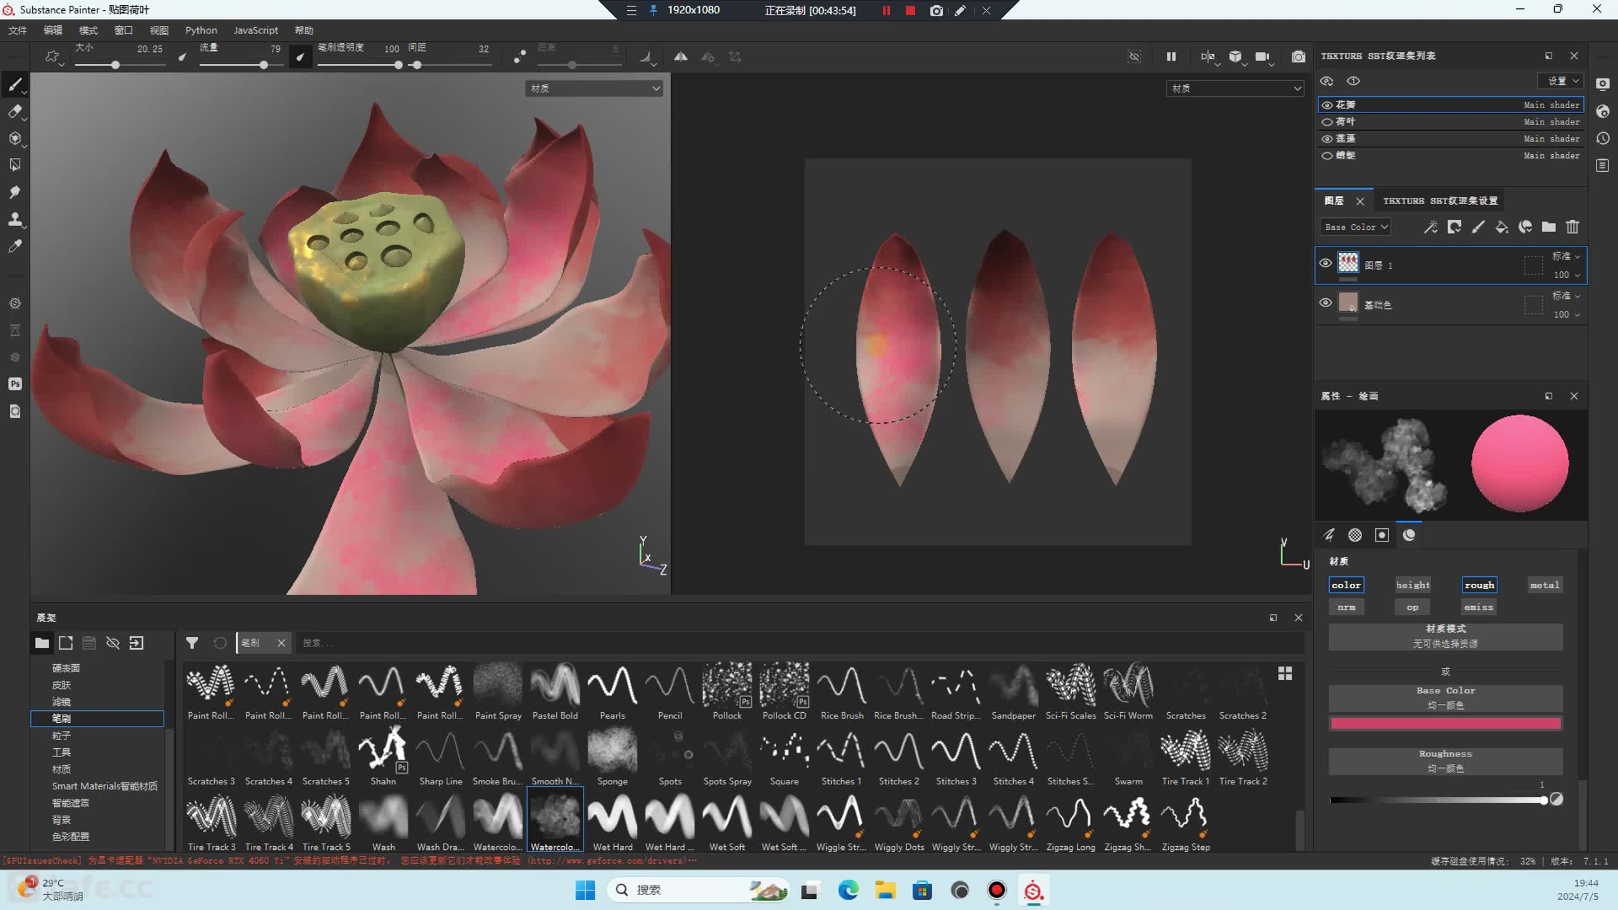The height and width of the screenshot is (910, 1618).
Task: Open opacity dropdown for 基础色 layer
Action: click(x=1567, y=314)
